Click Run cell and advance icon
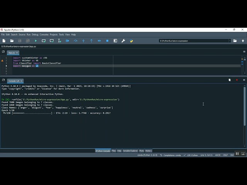The image size is (247, 185). (52, 41)
